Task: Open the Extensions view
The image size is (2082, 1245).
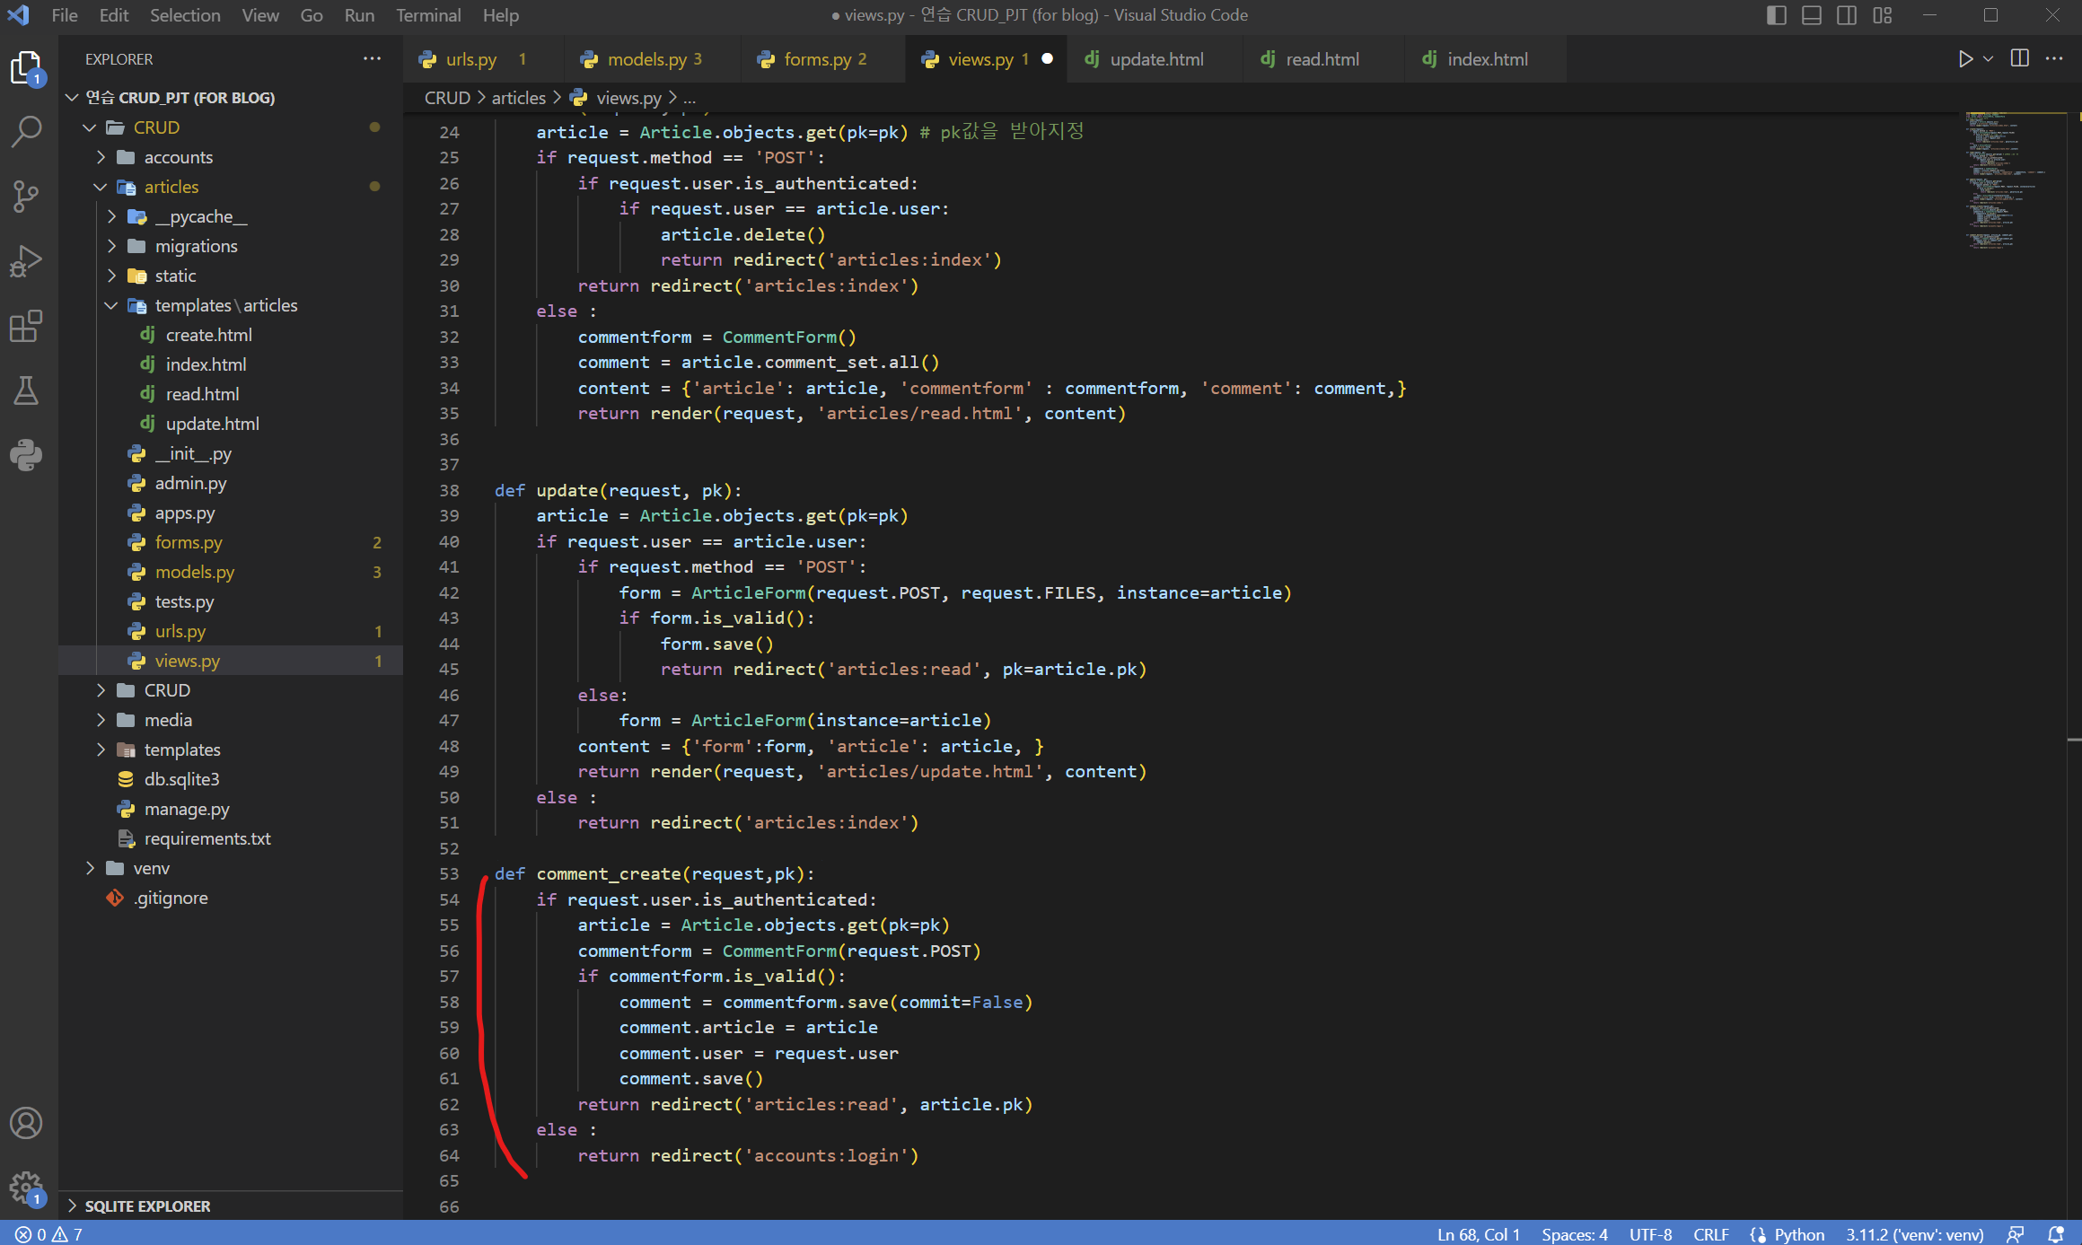Action: tap(26, 326)
